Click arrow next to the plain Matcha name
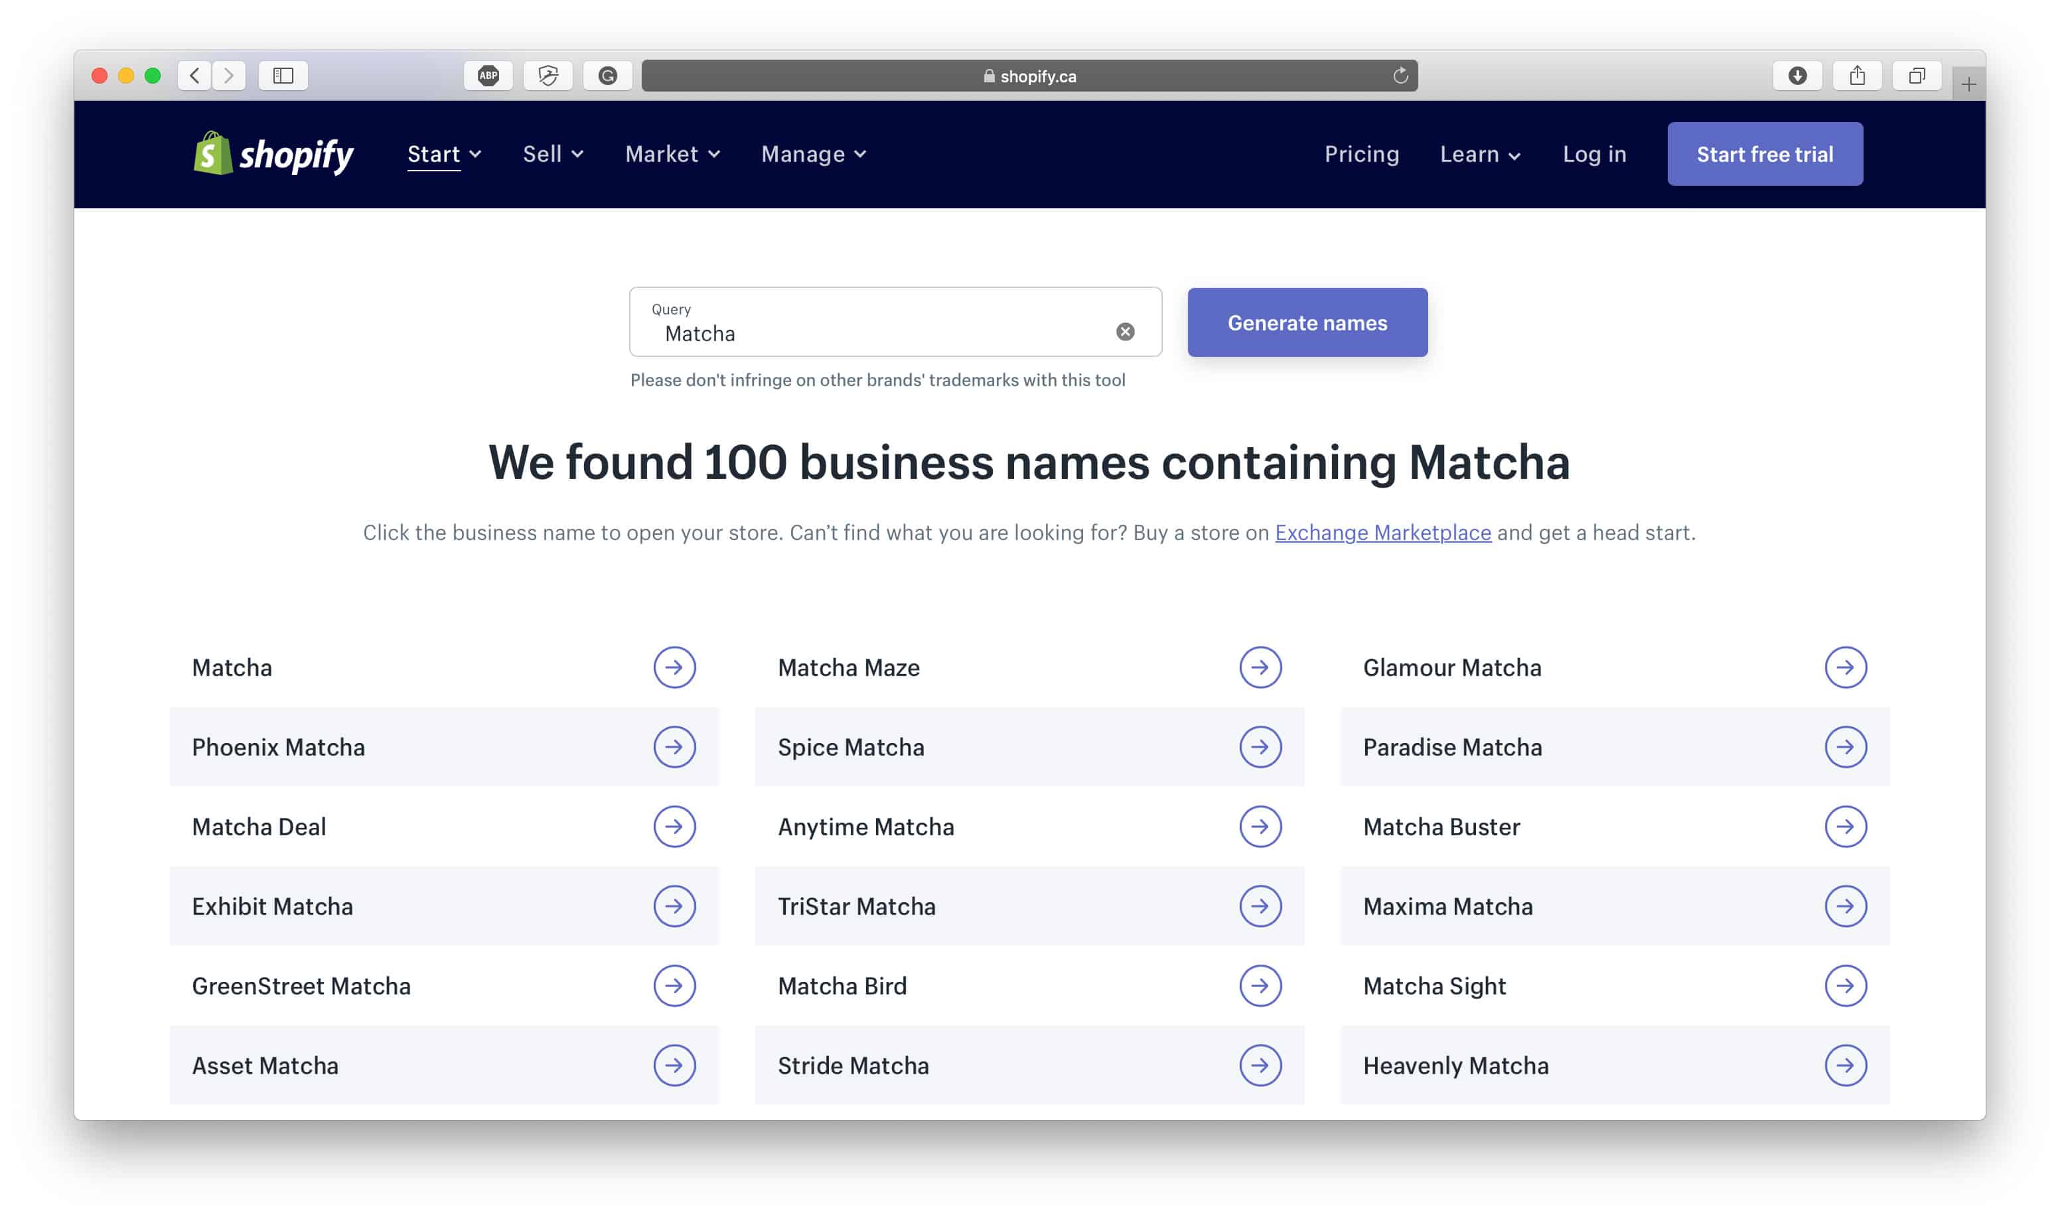This screenshot has width=2060, height=1218. [x=675, y=667]
